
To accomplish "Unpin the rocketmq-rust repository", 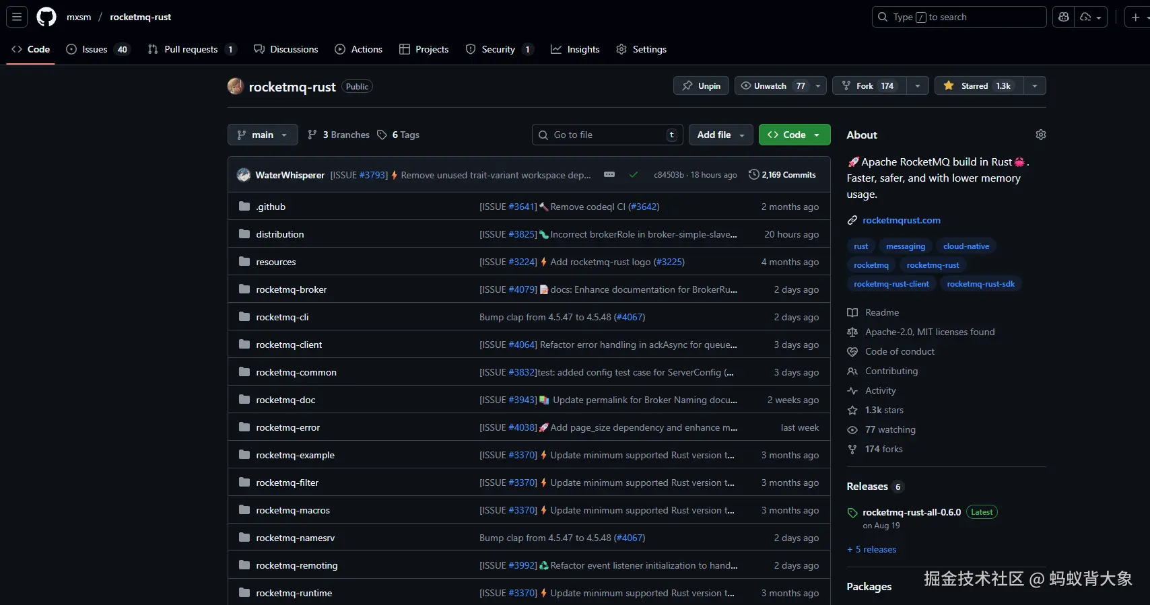I will (701, 86).
